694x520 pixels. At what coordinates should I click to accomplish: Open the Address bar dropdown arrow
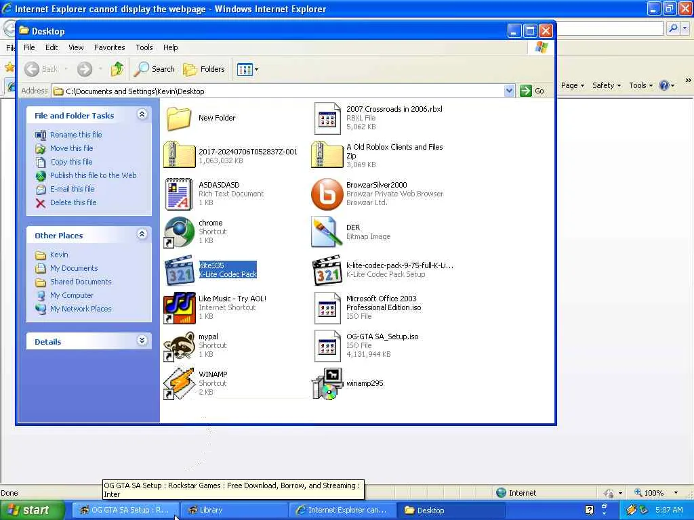click(x=510, y=91)
